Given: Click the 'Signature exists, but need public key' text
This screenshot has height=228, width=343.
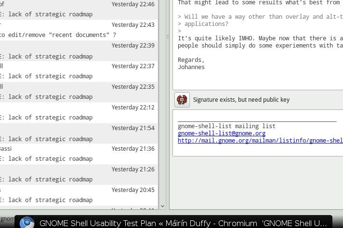Looking at the screenshot, I should coord(241,100).
